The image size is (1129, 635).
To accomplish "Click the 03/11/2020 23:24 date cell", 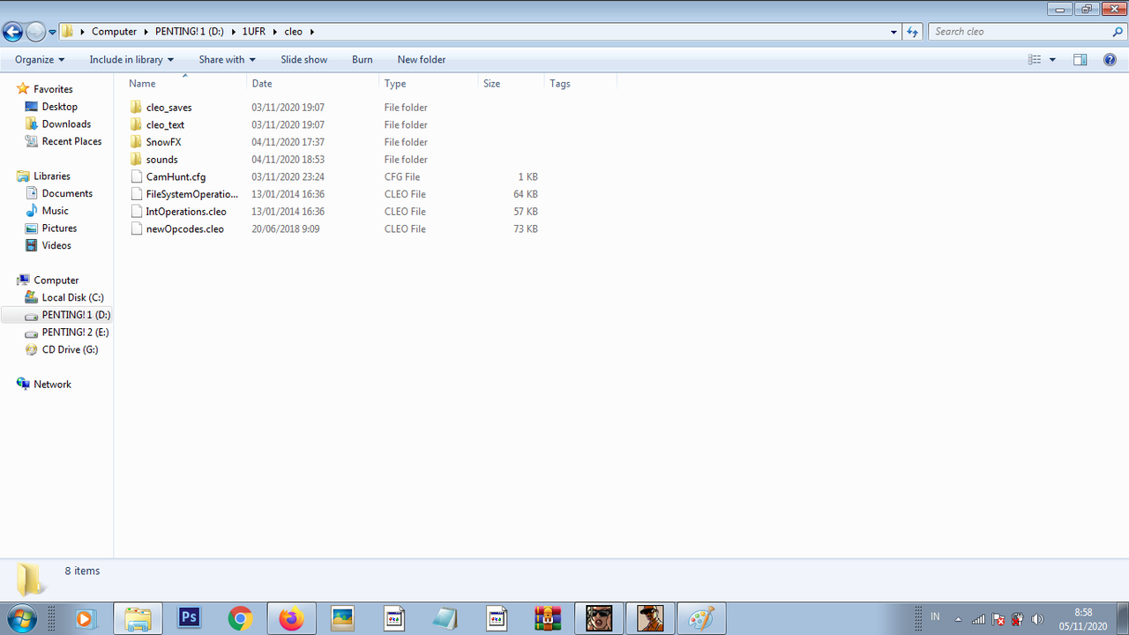I will (x=288, y=177).
